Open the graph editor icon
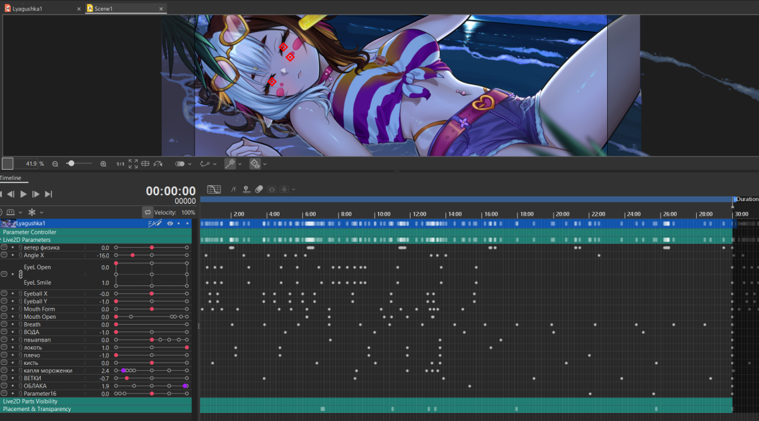759x421 pixels. (214, 190)
